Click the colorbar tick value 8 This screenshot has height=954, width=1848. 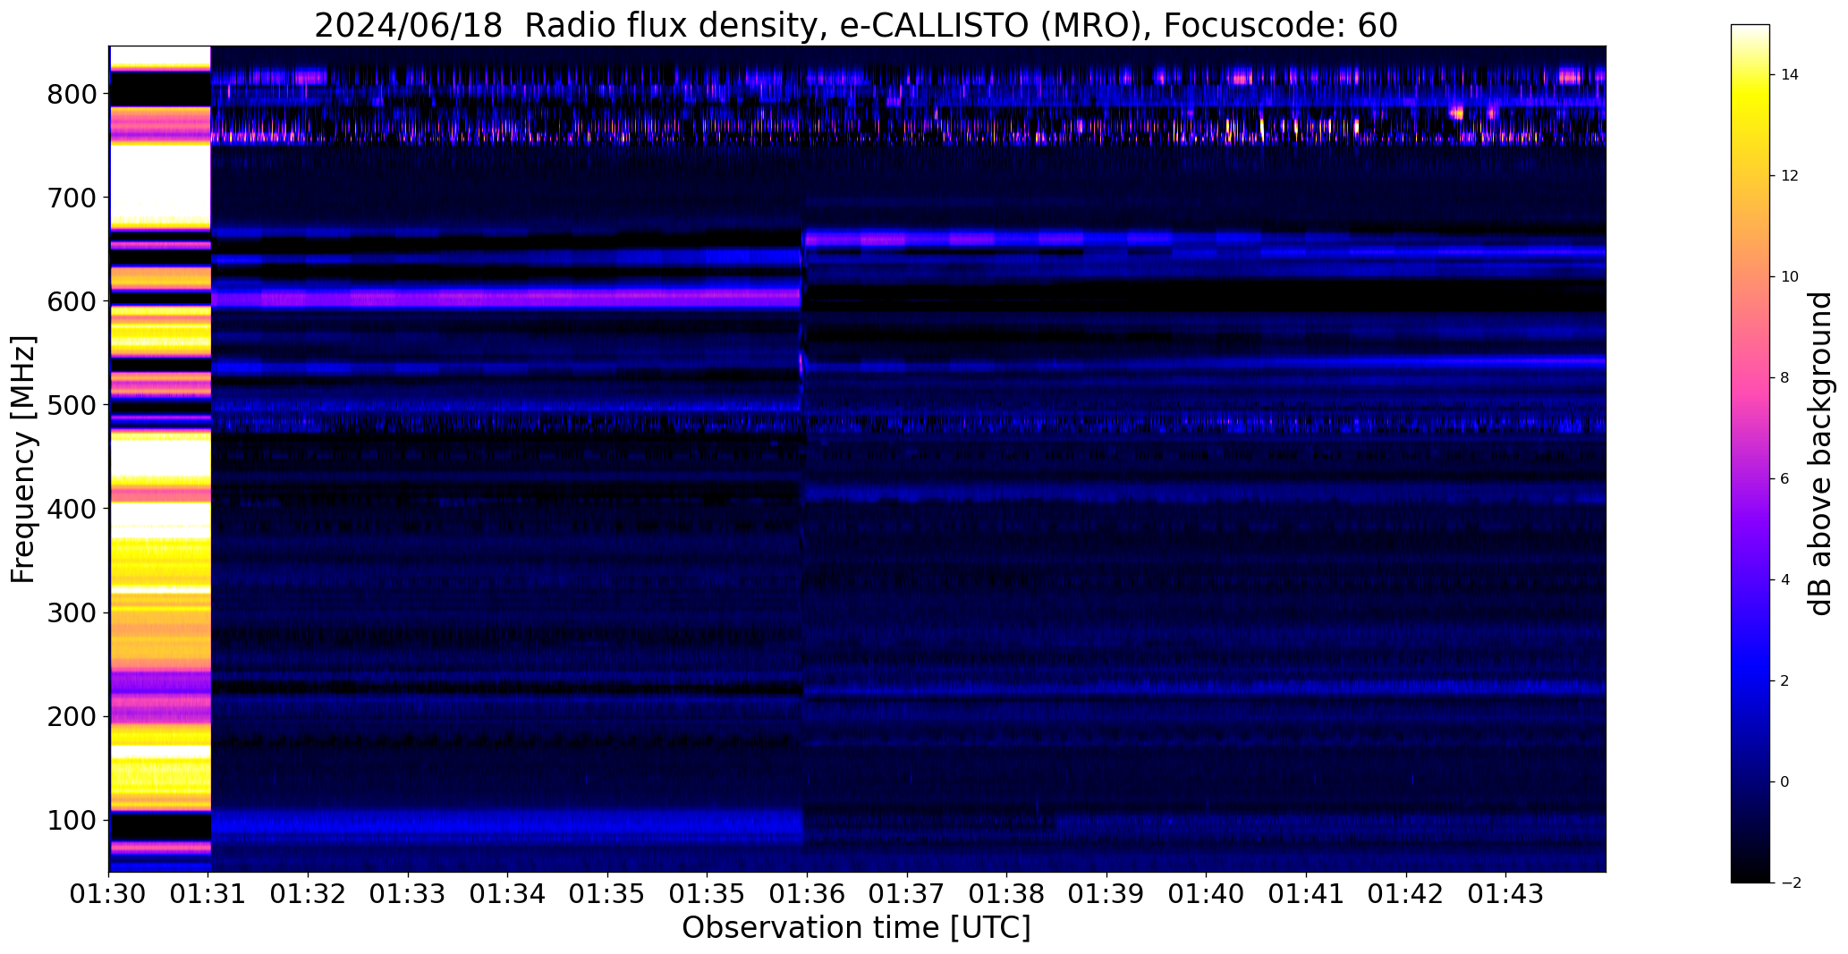[1785, 378]
